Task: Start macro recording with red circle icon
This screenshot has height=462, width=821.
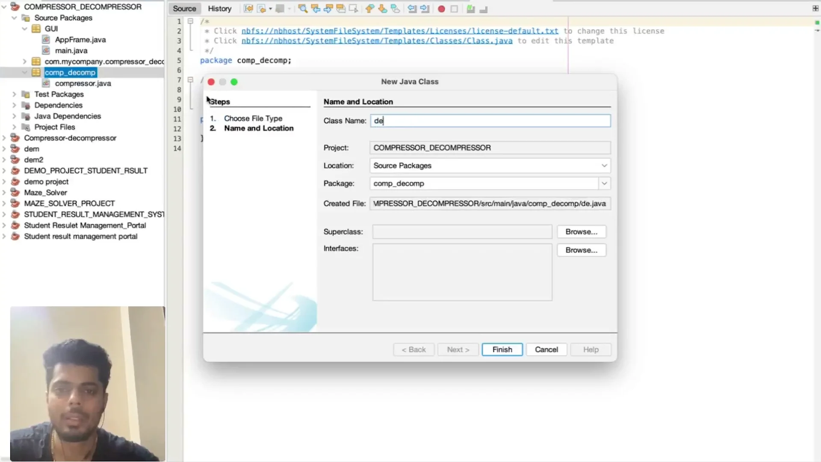Action: coord(441,9)
